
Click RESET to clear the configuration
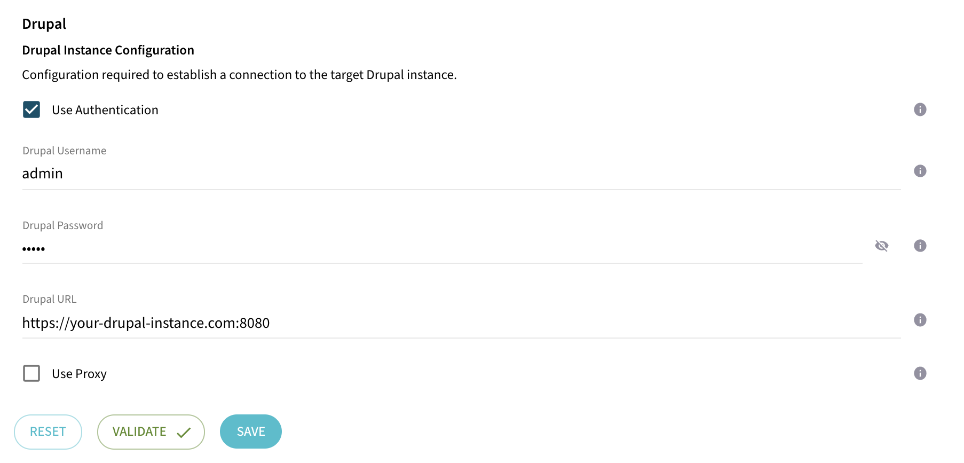pos(48,431)
